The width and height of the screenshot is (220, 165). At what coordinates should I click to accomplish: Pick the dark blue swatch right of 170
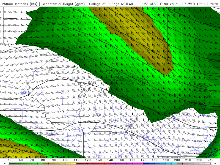point(146,164)
